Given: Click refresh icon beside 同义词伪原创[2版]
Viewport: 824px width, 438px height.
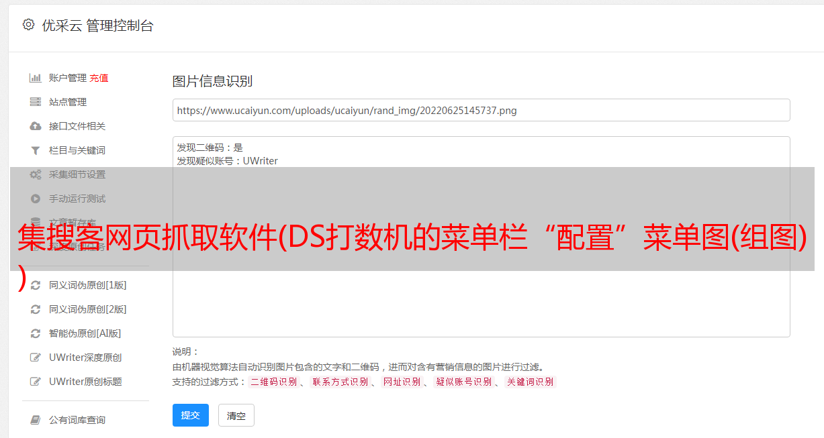Looking at the screenshot, I should [x=36, y=309].
